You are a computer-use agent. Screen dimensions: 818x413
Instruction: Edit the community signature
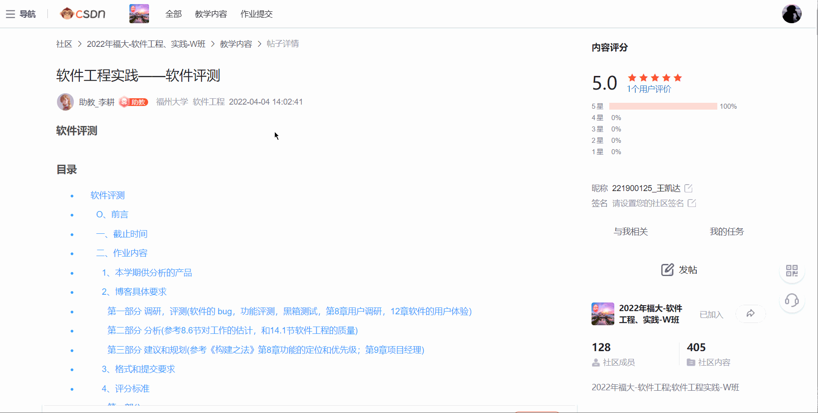(x=692, y=203)
